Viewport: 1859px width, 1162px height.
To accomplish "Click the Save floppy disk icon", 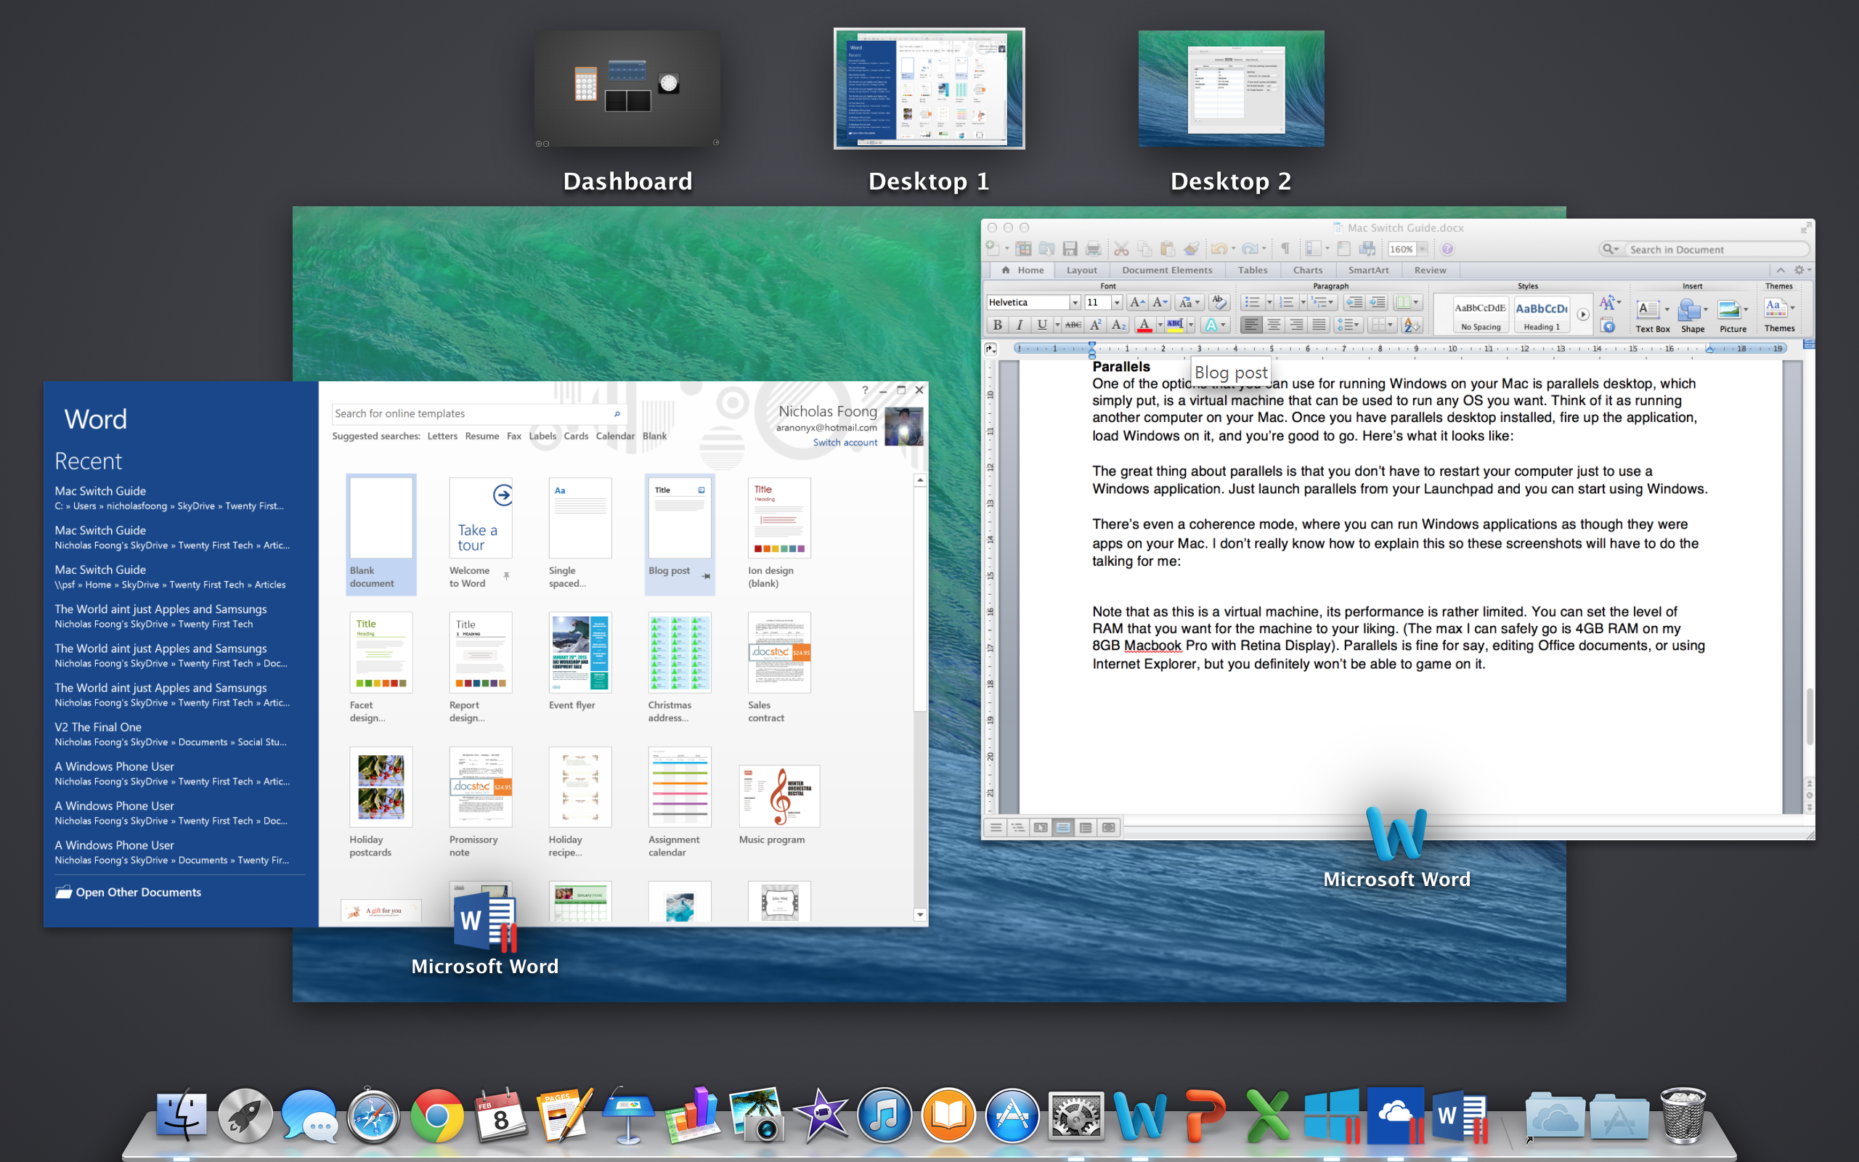I will click(1070, 249).
